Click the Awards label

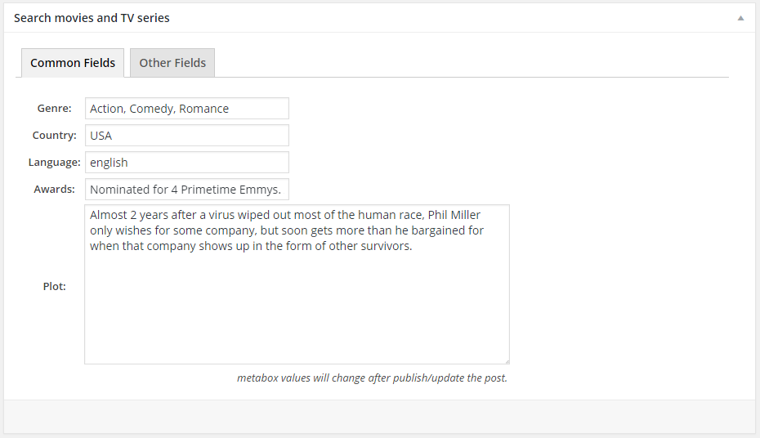pyautogui.click(x=54, y=190)
